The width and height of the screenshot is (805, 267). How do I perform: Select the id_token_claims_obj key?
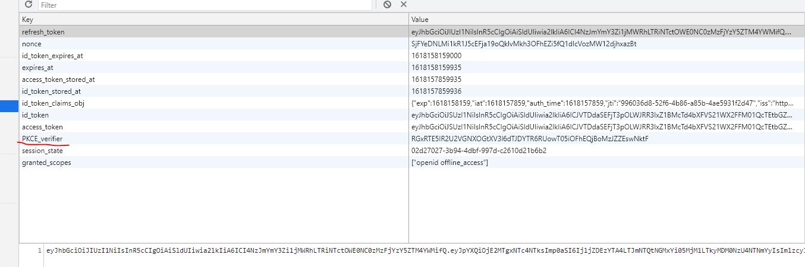(x=54, y=103)
